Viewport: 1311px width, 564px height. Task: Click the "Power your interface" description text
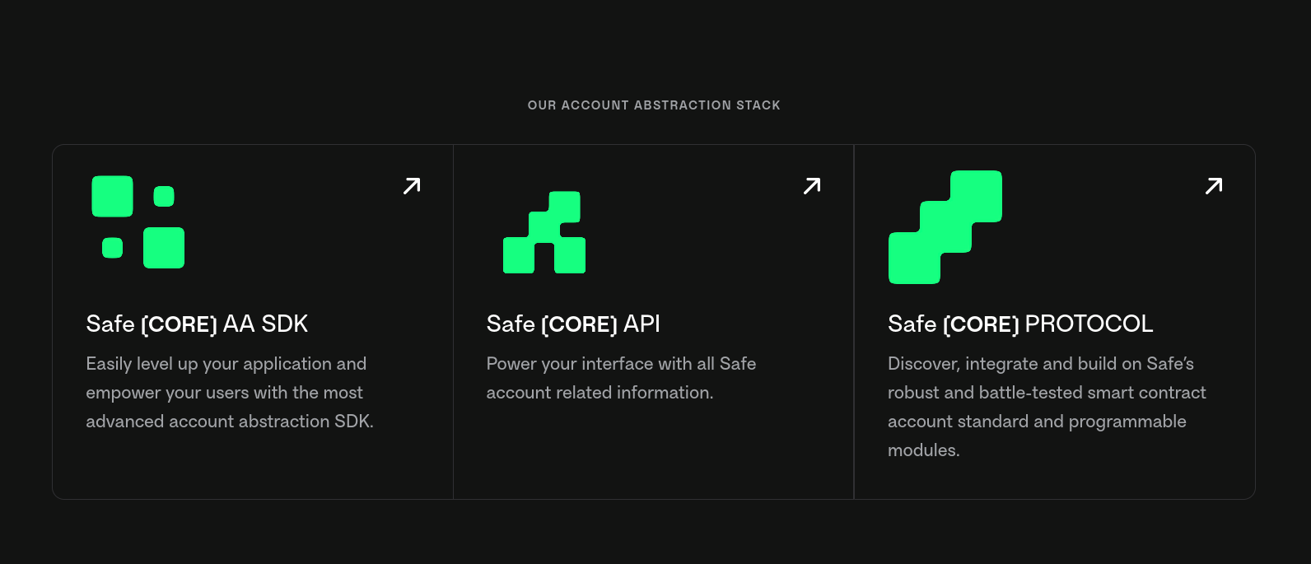tap(621, 378)
